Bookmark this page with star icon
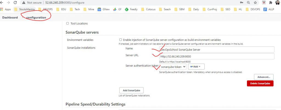 click(255, 2)
